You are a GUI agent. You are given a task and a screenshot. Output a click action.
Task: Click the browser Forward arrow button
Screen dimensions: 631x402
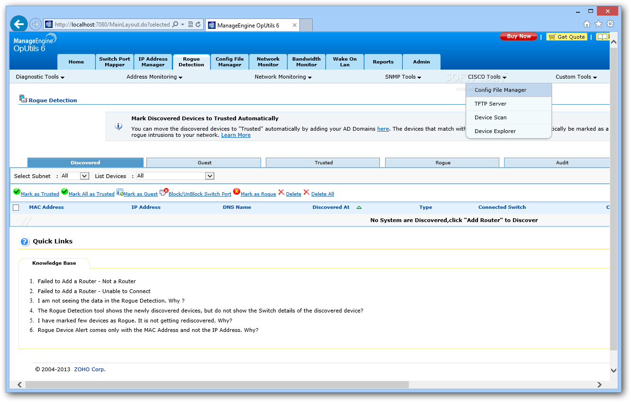pos(36,24)
